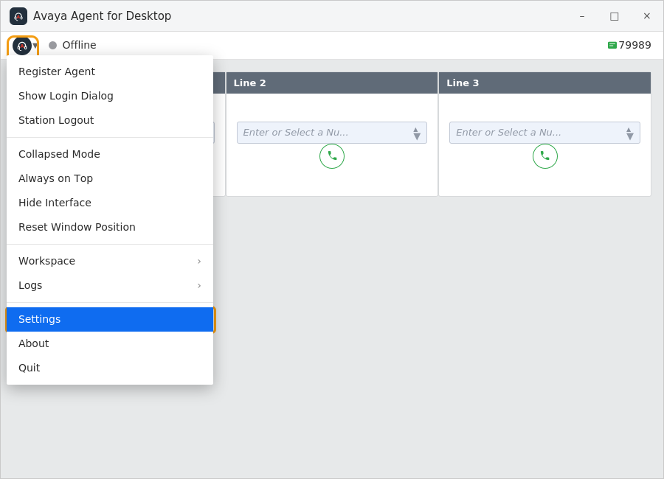This screenshot has width=664, height=479.
Task: Expand the Logs submenu
Action: point(110,285)
